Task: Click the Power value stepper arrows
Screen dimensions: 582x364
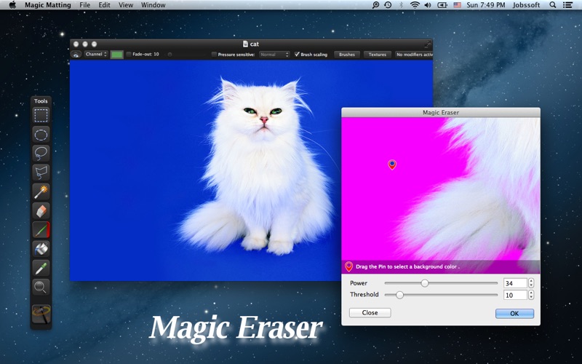Action: 531,283
